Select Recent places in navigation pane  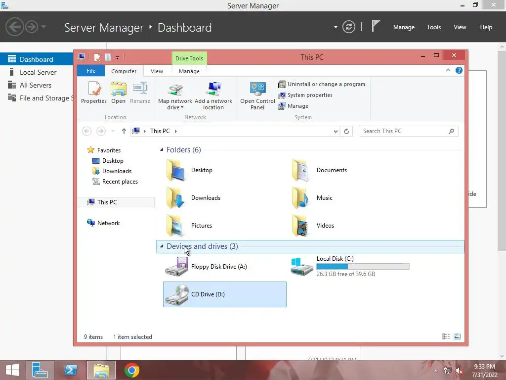(x=120, y=182)
